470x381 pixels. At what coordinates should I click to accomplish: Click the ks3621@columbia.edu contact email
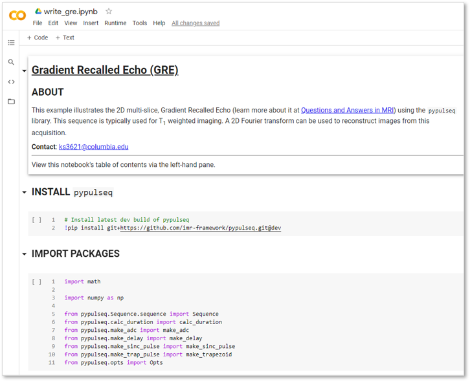click(x=93, y=147)
